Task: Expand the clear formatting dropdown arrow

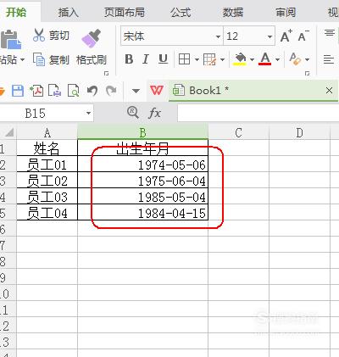Action: coord(307,59)
